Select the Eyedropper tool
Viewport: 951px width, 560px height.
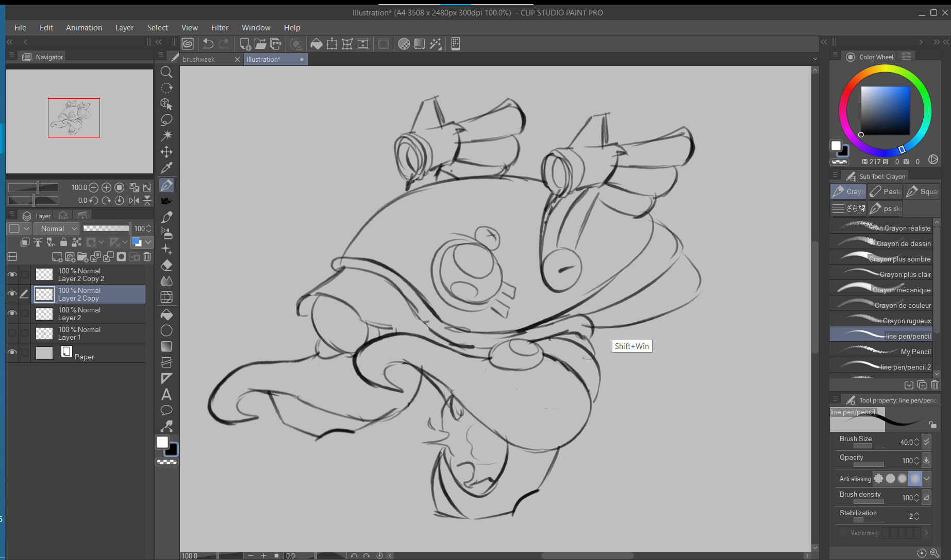click(x=166, y=168)
